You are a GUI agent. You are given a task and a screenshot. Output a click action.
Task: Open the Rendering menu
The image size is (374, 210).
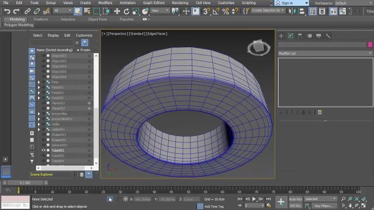click(x=180, y=3)
